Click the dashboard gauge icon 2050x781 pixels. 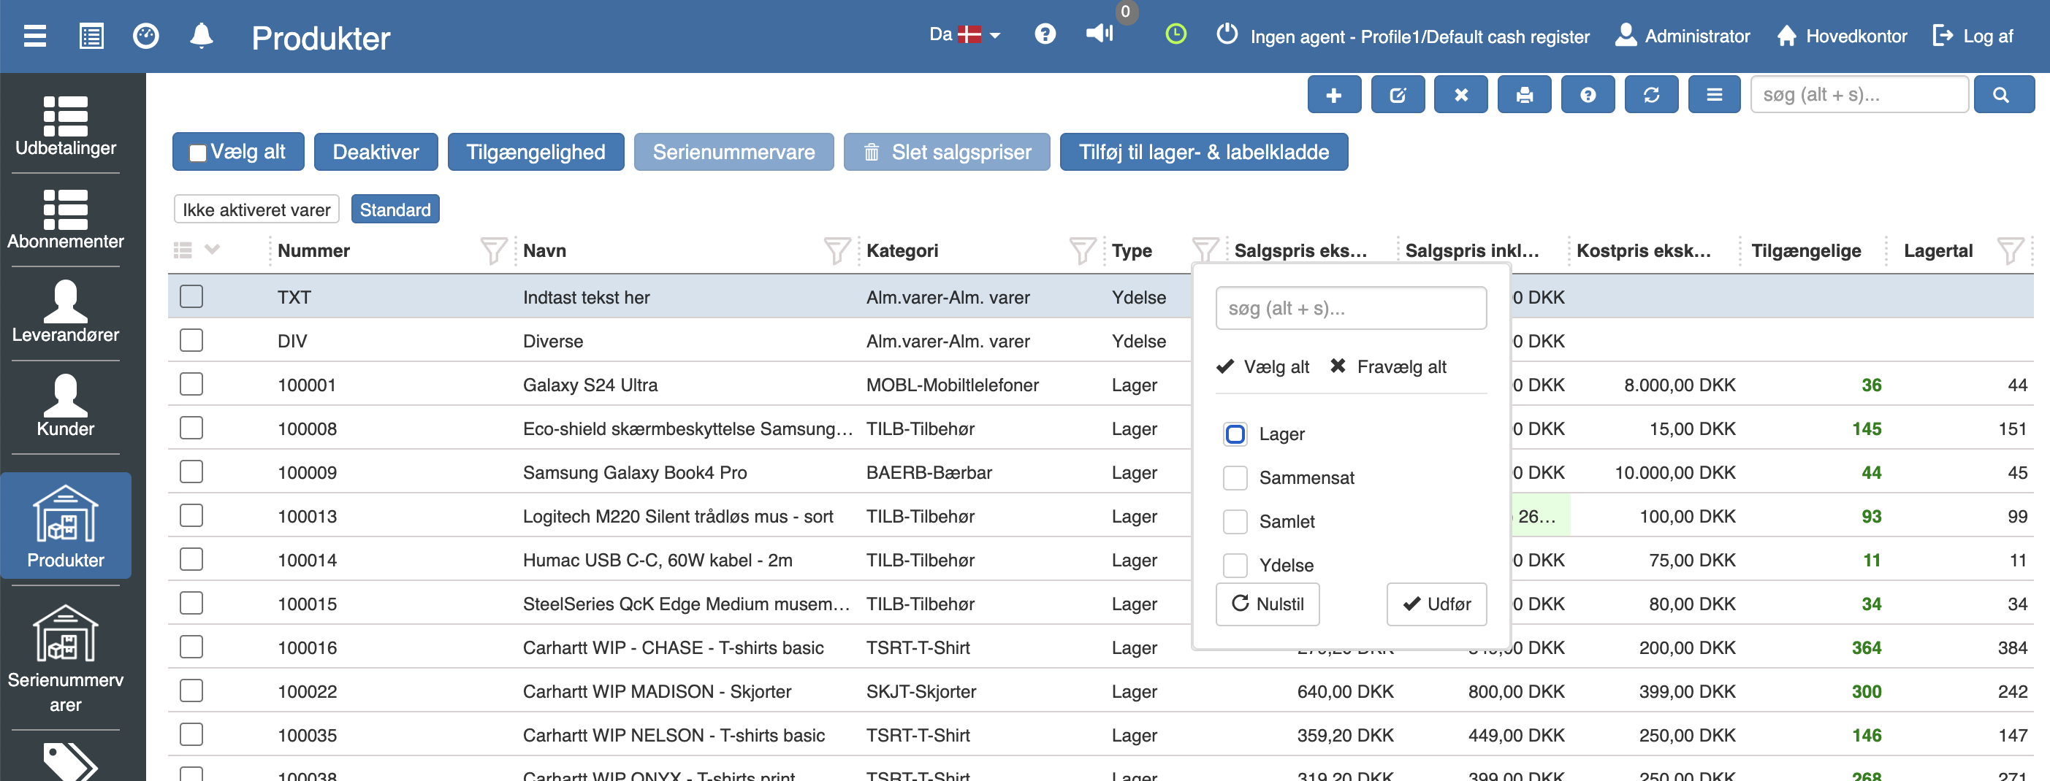pos(145,36)
